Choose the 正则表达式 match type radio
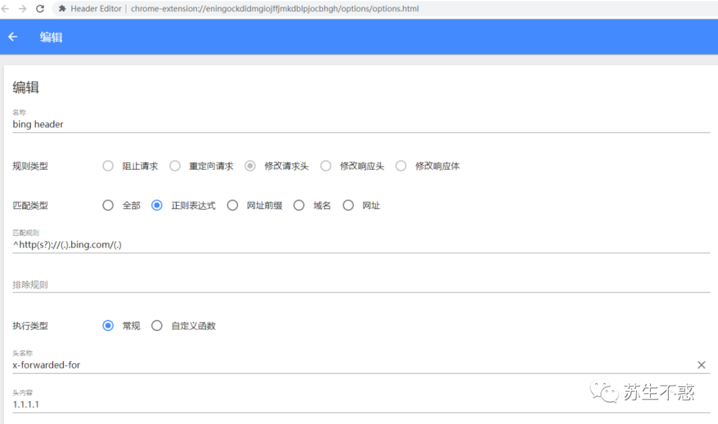The height and width of the screenshot is (424, 718). pos(157,205)
